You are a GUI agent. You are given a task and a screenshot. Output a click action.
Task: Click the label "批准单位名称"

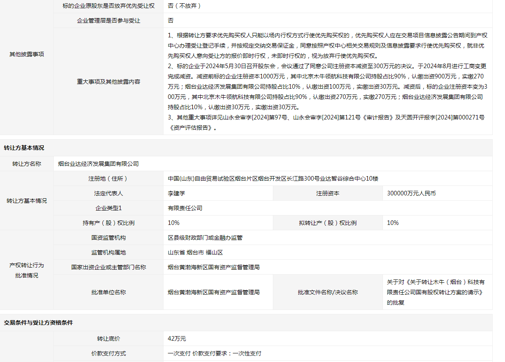[x=108, y=292]
